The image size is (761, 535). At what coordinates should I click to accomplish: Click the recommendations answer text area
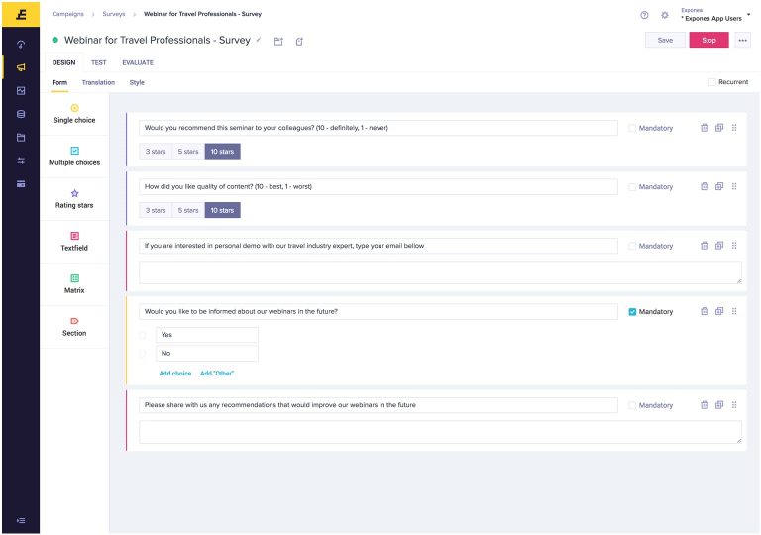(x=440, y=432)
